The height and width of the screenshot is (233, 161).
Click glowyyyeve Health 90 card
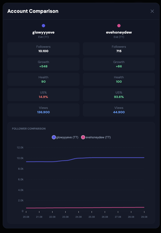coord(43,79)
